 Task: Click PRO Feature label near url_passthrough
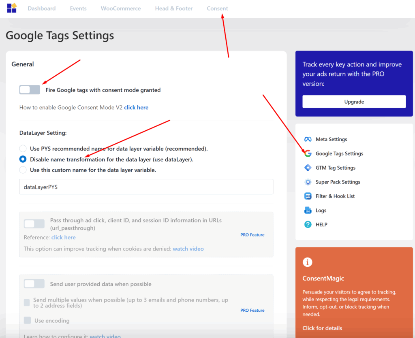tap(252, 235)
